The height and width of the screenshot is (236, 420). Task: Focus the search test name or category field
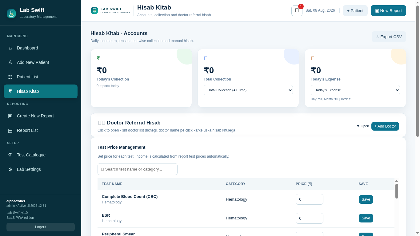138,169
